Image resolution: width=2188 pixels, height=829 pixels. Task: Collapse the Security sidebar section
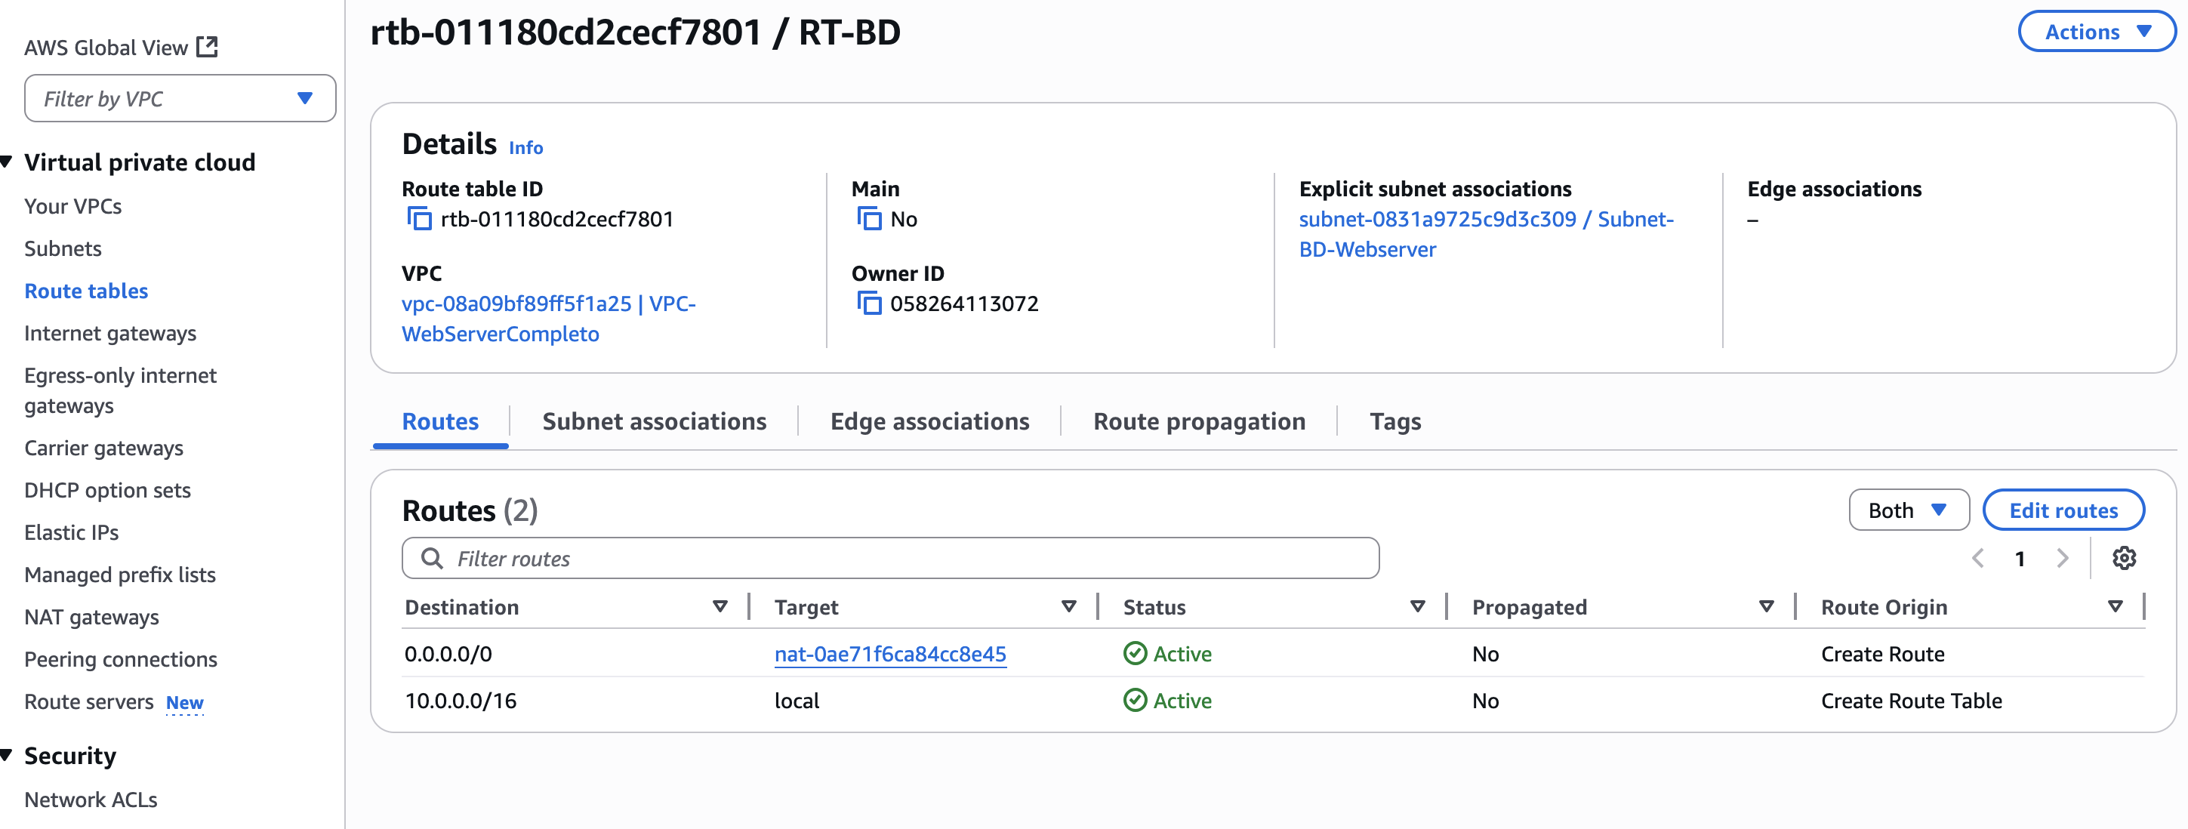point(7,755)
